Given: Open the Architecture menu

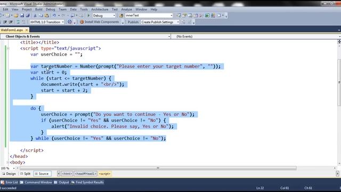Looking at the screenshot, I should coord(100,10).
